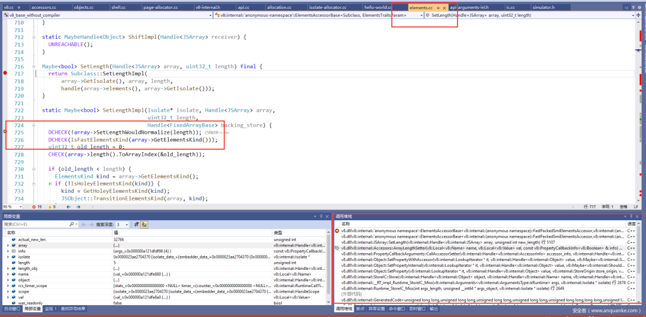
Task: Click the warning count indicator showing 0
Action: (53, 207)
